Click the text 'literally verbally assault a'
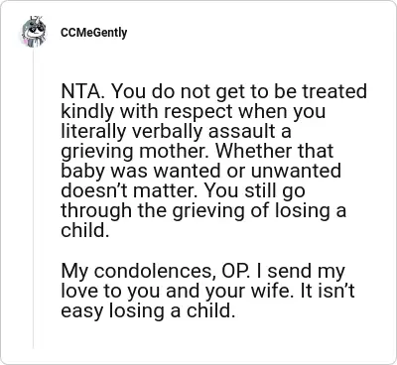Screen dimensions: 397x365 point(176,131)
